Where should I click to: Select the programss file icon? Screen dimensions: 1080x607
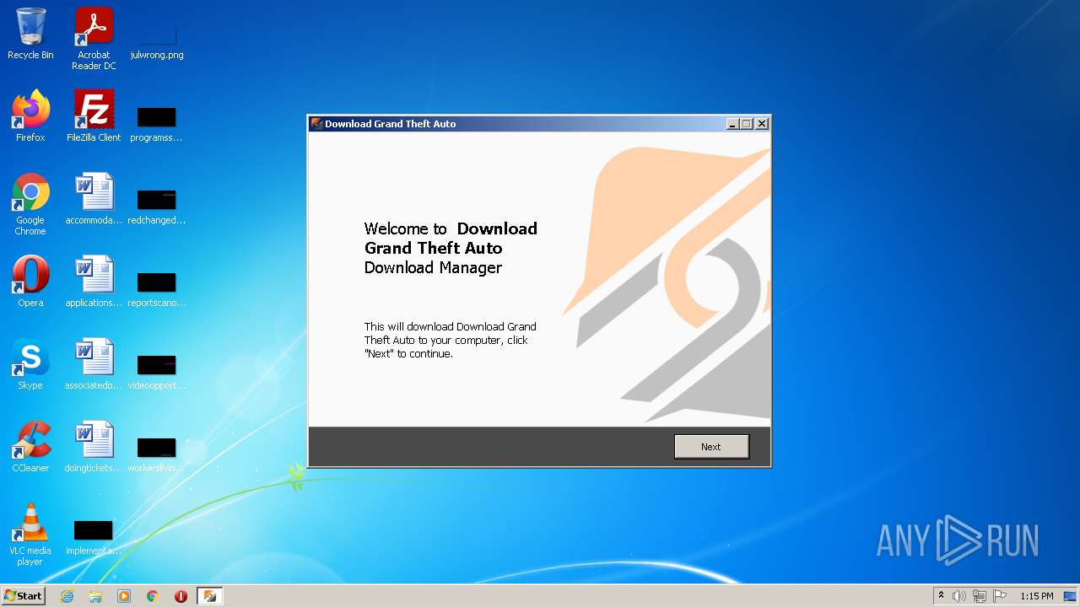pyautogui.click(x=157, y=122)
